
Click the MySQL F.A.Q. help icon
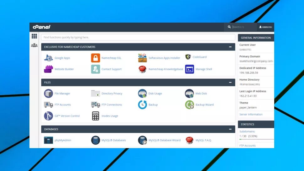189,140
